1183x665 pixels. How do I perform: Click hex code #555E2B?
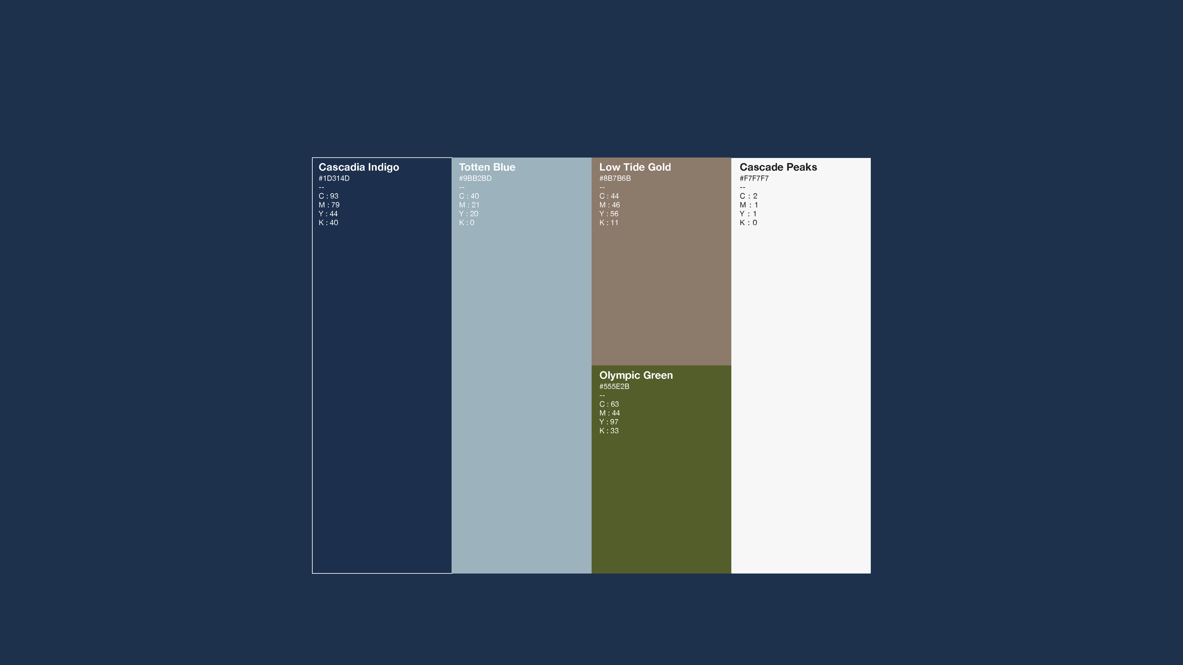pos(614,386)
